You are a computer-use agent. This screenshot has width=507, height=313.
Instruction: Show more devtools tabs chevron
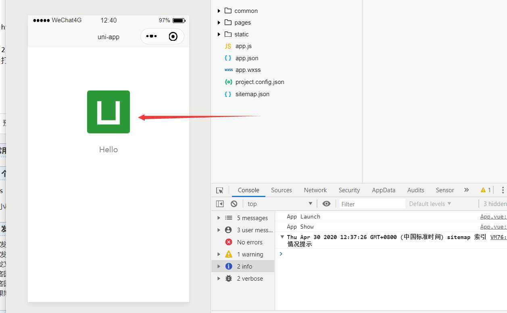point(467,190)
